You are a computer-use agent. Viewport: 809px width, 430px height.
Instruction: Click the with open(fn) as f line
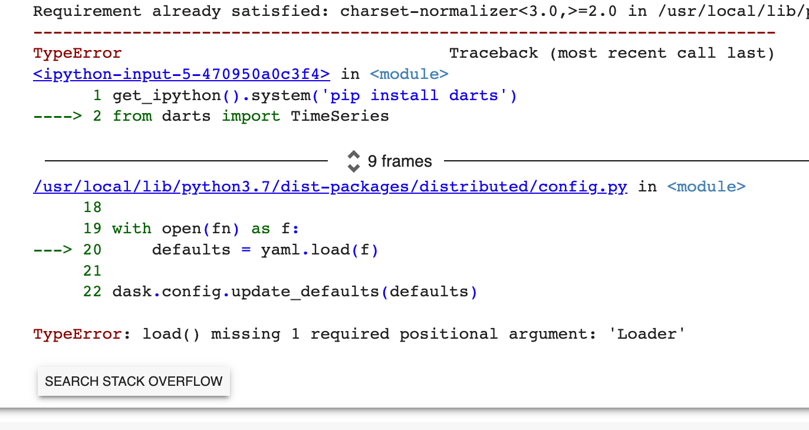tap(206, 228)
